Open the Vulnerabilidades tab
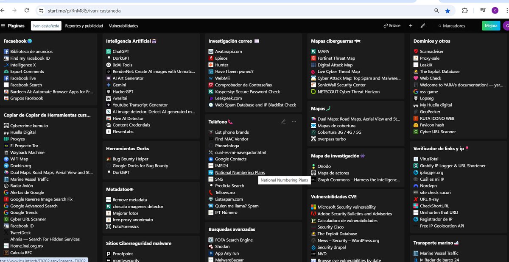Image resolution: width=509 pixels, height=262 pixels. pyautogui.click(x=123, y=26)
